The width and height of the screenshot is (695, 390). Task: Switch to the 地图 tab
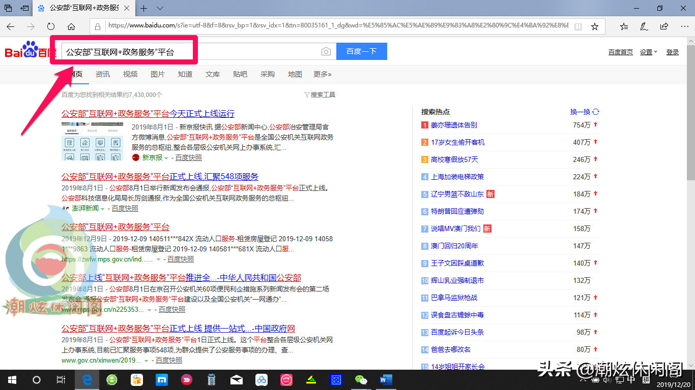coord(295,74)
